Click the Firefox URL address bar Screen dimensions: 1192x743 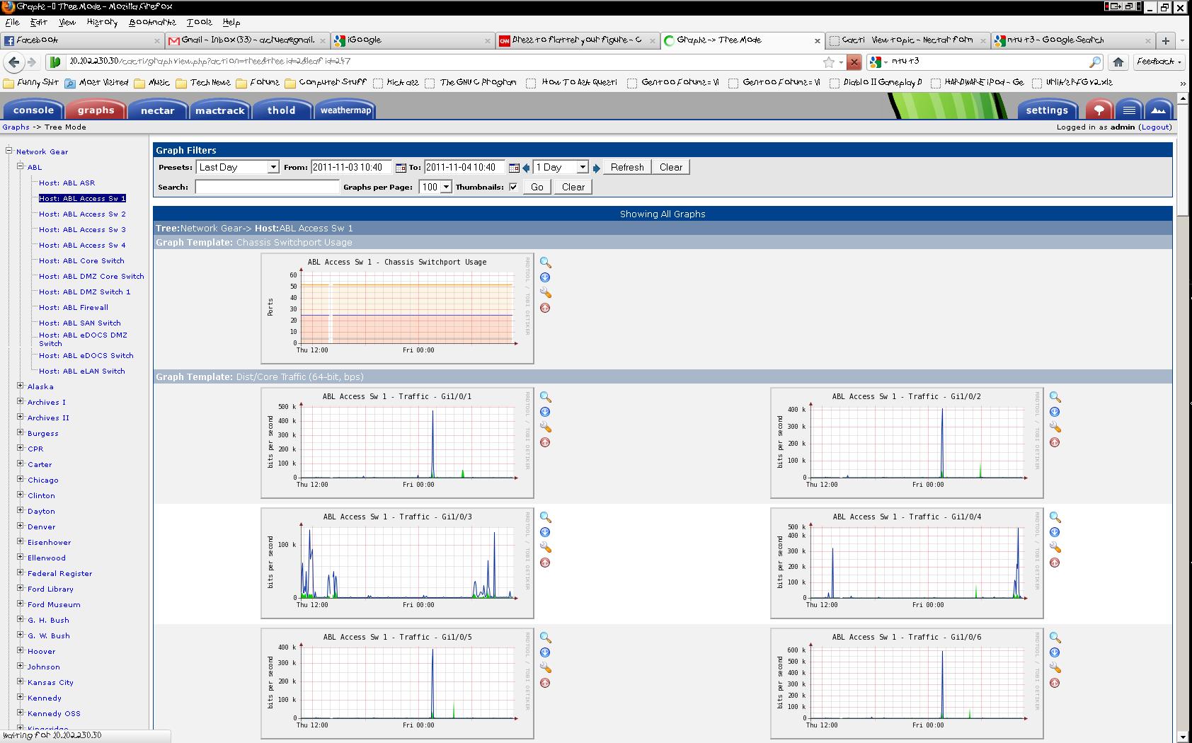click(x=446, y=62)
